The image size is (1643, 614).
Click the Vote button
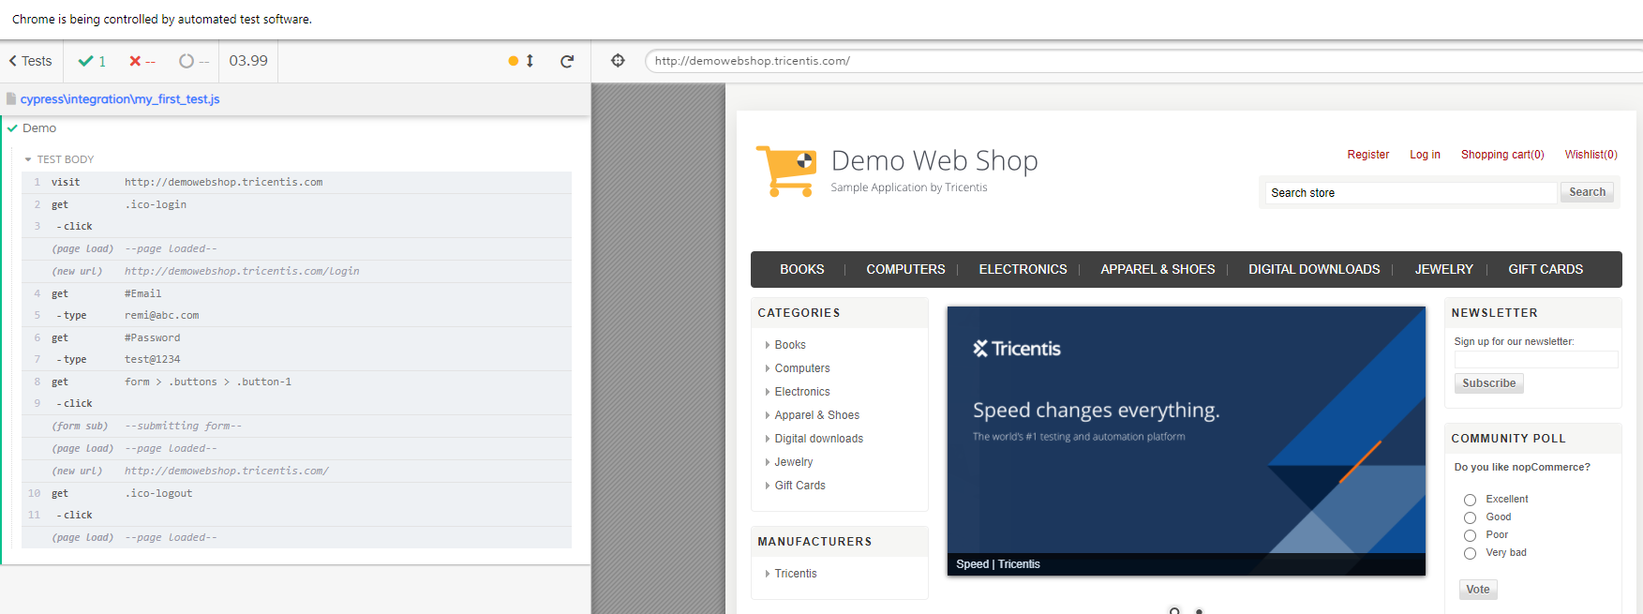tap(1478, 590)
